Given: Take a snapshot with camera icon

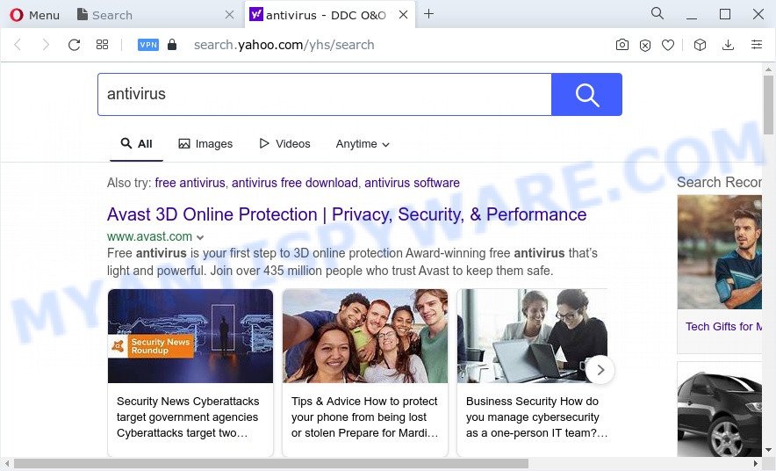Looking at the screenshot, I should point(622,45).
